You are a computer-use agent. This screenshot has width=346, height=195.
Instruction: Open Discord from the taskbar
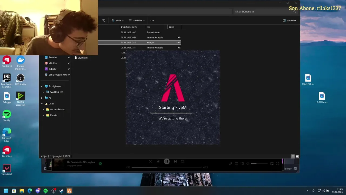pyautogui.click(x=38, y=191)
